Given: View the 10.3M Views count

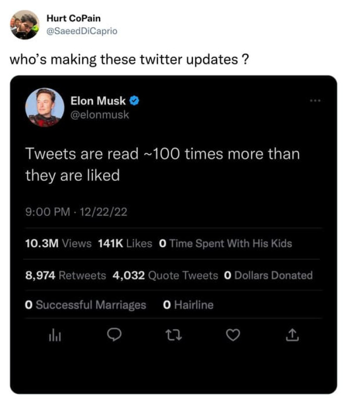Looking at the screenshot, I should pos(58,243).
